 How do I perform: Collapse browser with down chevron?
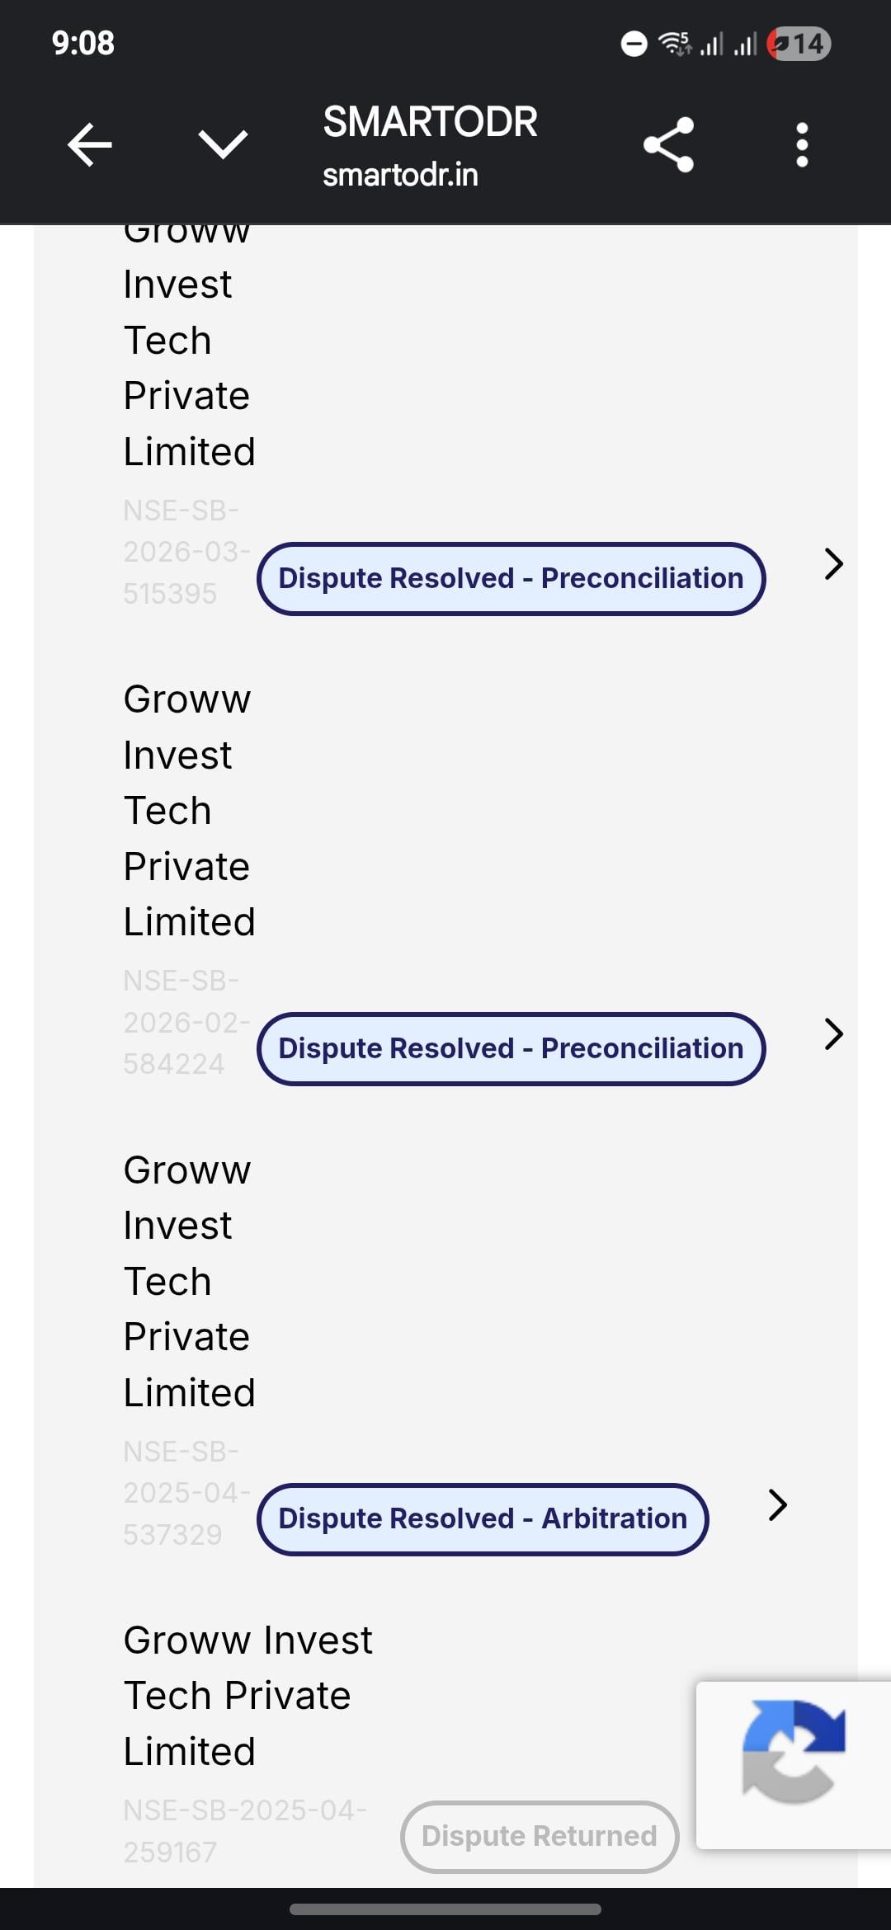(223, 145)
